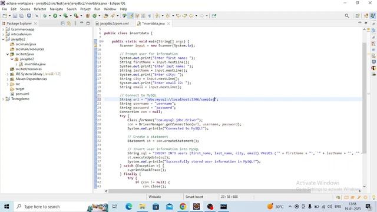Collapse the src/test/java folder
The image size is (377, 212).
[8, 54]
